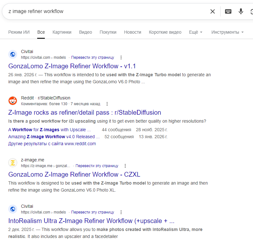
Task: Click the Reddit favicon
Action: click(13, 101)
